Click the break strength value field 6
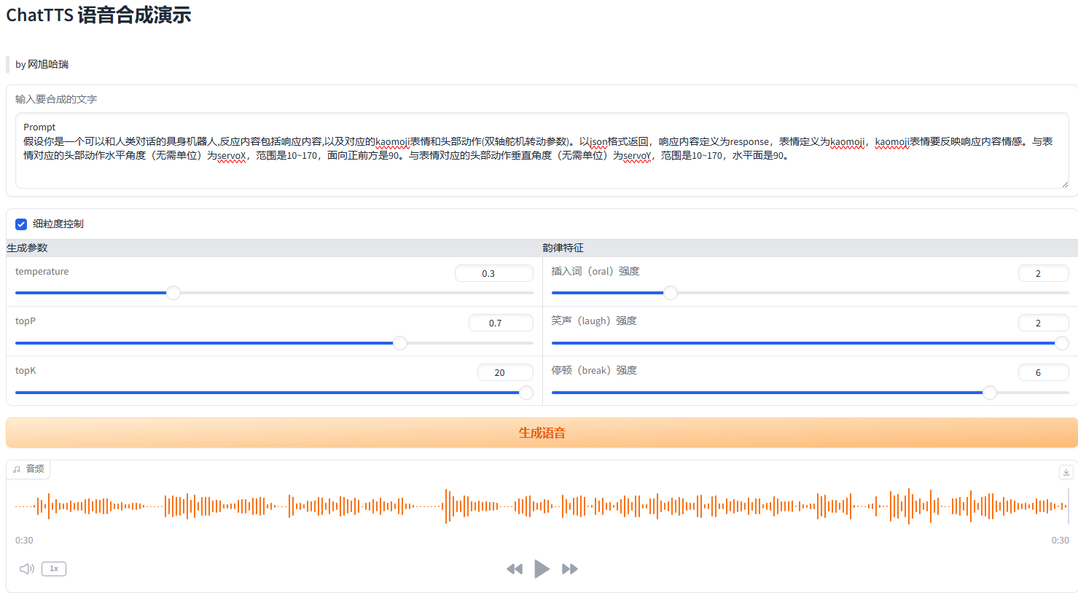 [x=1044, y=372]
